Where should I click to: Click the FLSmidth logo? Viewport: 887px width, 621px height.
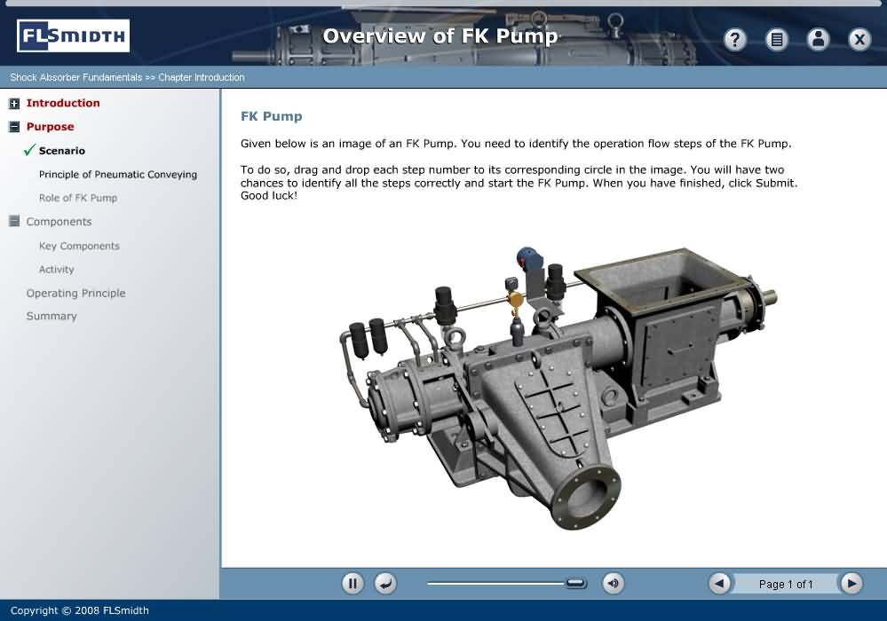(73, 36)
